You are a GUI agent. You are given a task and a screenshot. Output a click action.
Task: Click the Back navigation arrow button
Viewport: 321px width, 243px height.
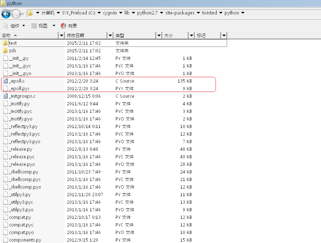(x=6, y=14)
